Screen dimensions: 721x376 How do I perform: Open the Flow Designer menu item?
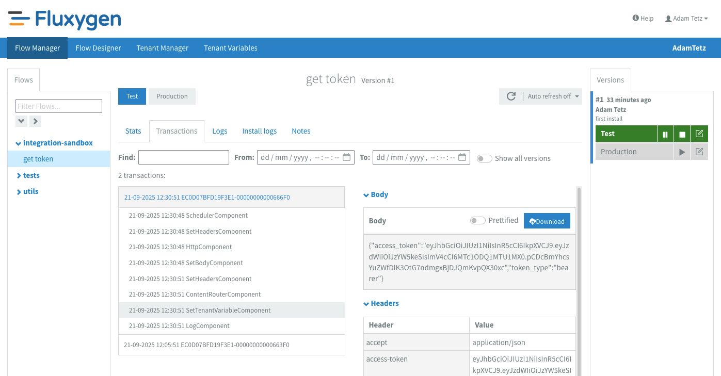98,48
